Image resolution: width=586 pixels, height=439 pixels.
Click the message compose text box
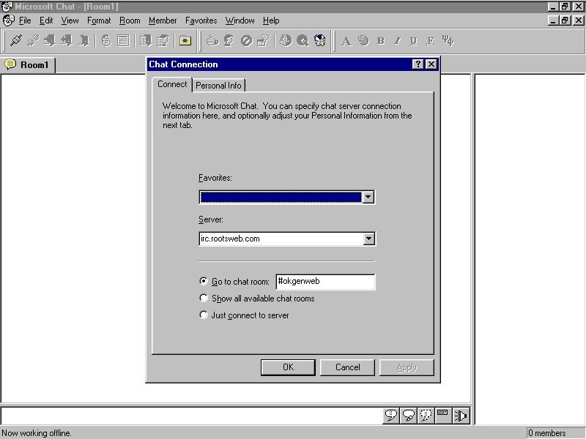(x=191, y=416)
